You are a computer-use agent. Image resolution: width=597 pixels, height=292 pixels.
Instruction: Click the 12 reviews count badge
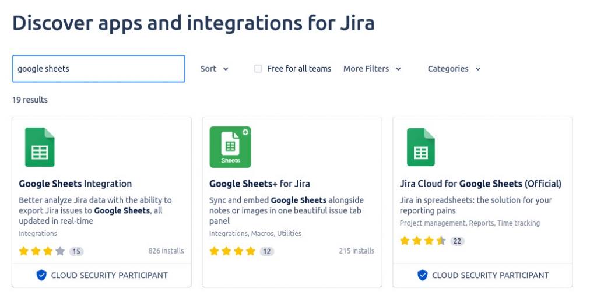[267, 252]
